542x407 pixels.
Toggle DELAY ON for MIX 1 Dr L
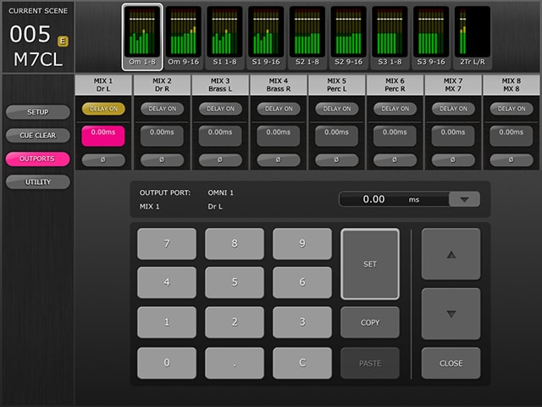(102, 109)
